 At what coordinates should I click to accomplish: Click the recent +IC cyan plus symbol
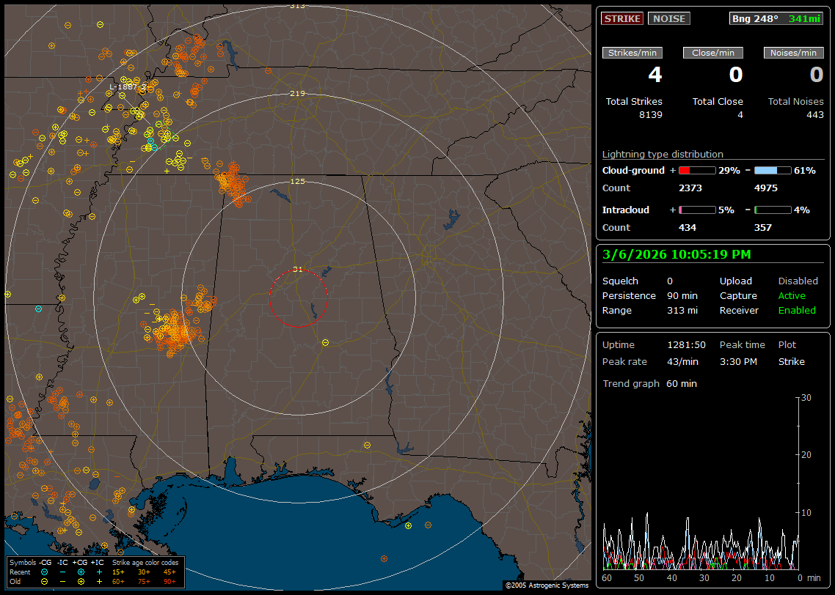pos(99,572)
